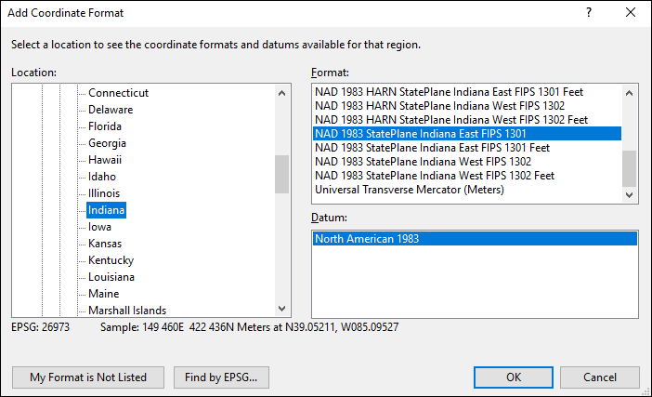Image resolution: width=652 pixels, height=397 pixels.
Task: Close the Add Coordinate Format dialog
Action: pos(631,12)
